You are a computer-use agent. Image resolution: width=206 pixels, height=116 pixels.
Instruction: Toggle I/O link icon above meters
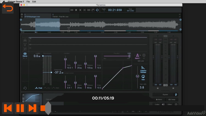165,36
